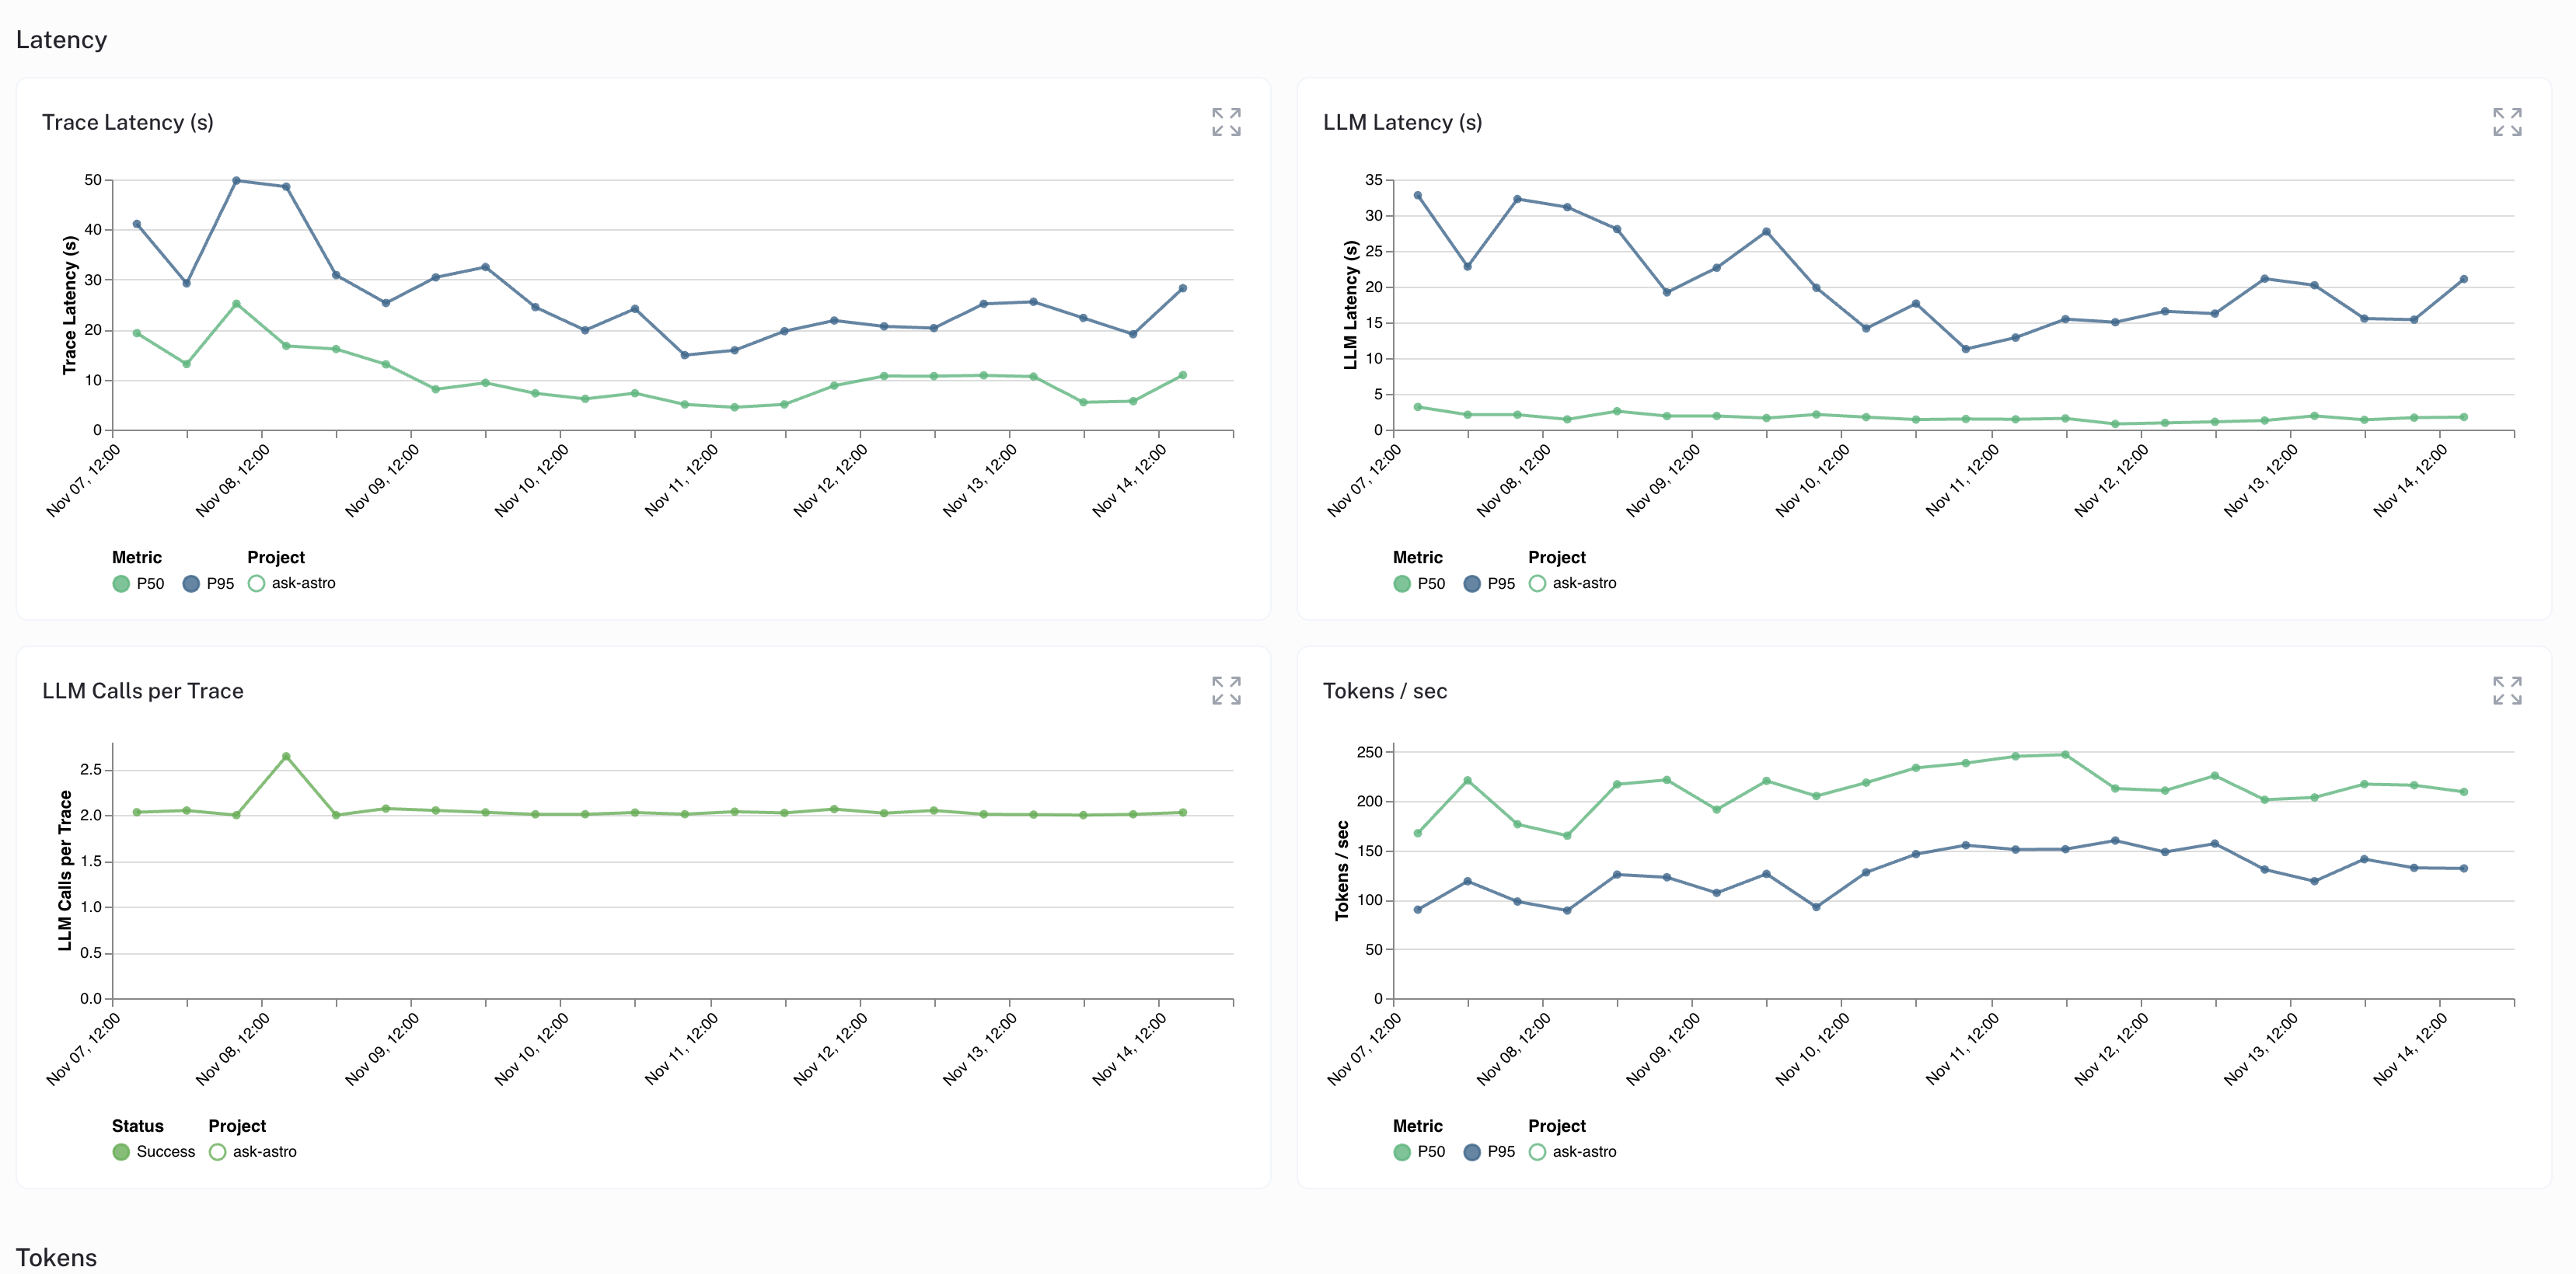2576x1274 pixels.
Task: Toggle P50 legend in Trace Latency chart
Action: 138,583
